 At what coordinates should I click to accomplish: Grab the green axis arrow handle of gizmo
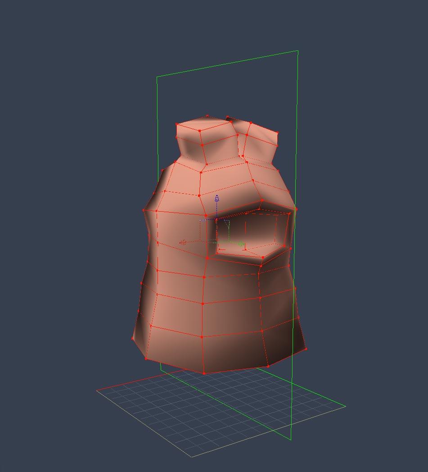pyautogui.click(x=241, y=244)
